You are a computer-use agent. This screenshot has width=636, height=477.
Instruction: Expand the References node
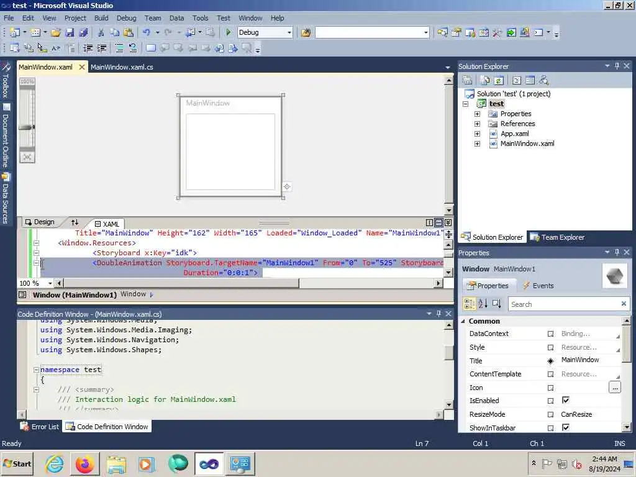[478, 124]
